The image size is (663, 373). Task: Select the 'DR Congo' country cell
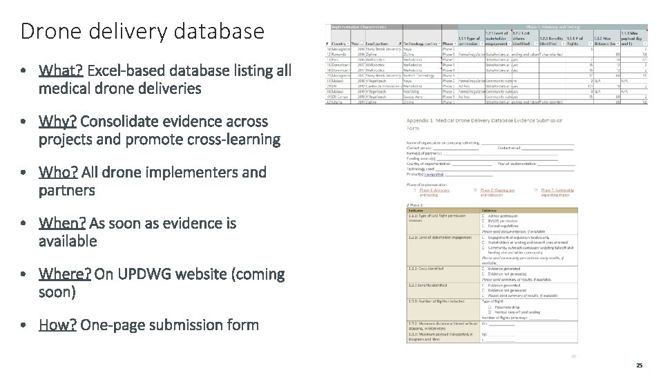pyautogui.click(x=340, y=97)
